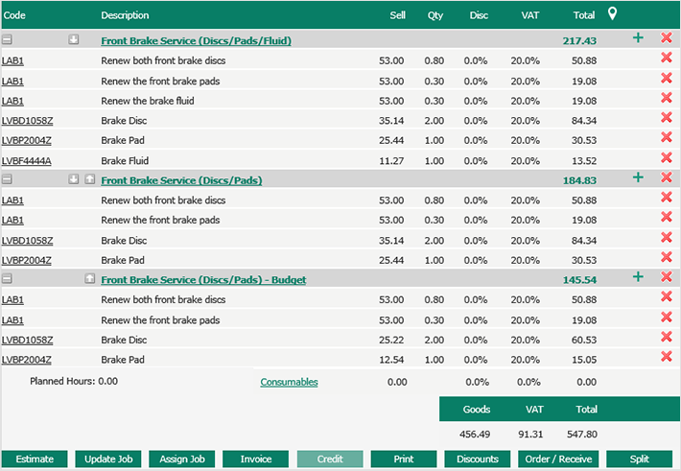Click the Split button

coord(640,459)
